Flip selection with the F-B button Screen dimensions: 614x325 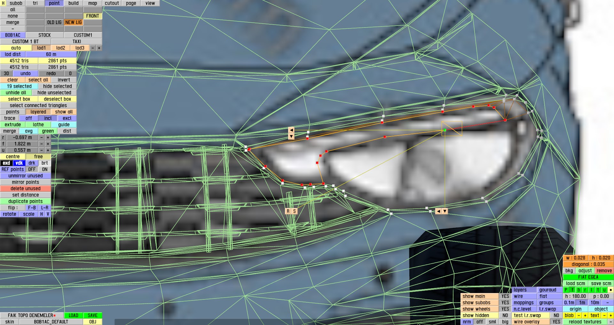pos(32,208)
